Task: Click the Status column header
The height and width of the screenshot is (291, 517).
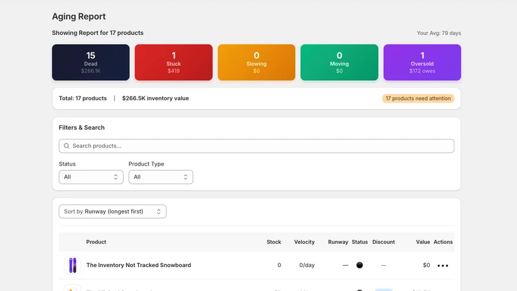Action: point(360,242)
